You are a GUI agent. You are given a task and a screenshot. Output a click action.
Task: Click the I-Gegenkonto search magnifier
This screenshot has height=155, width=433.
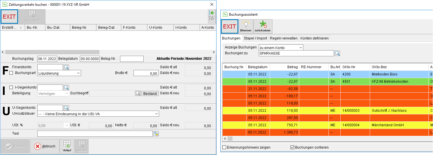tap(66, 87)
